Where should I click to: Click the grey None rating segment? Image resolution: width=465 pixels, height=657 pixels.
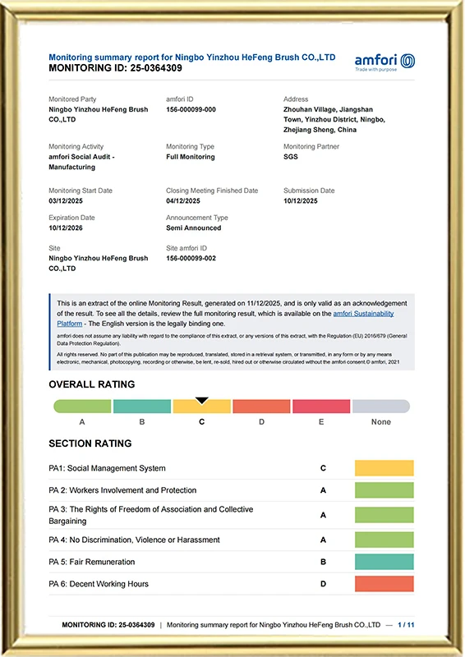pyautogui.click(x=381, y=406)
